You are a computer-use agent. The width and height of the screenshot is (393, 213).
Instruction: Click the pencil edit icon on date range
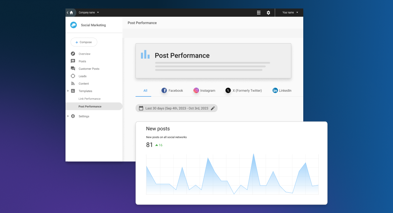click(x=213, y=108)
